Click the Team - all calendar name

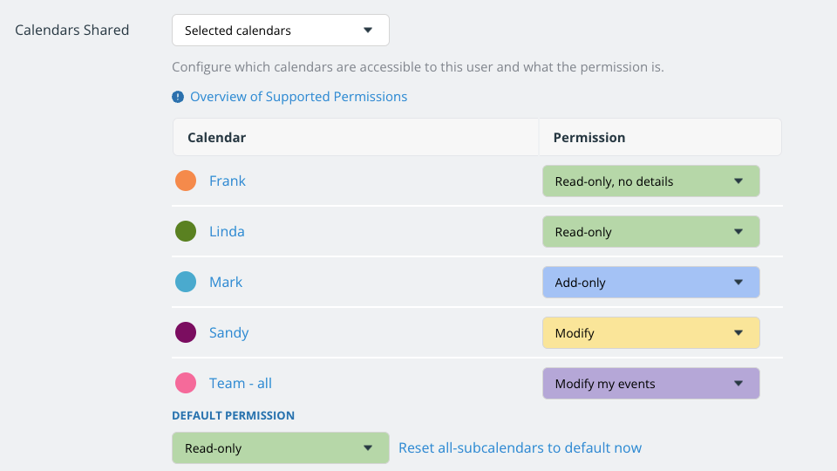pos(241,383)
